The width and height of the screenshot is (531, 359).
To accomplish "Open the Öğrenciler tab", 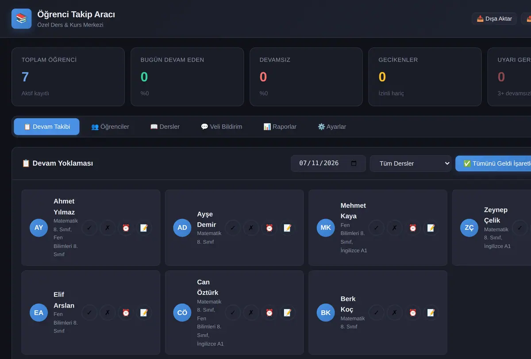I will [110, 127].
